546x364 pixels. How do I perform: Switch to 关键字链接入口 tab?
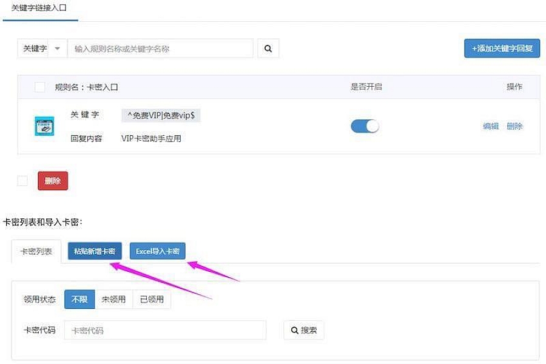click(x=39, y=8)
